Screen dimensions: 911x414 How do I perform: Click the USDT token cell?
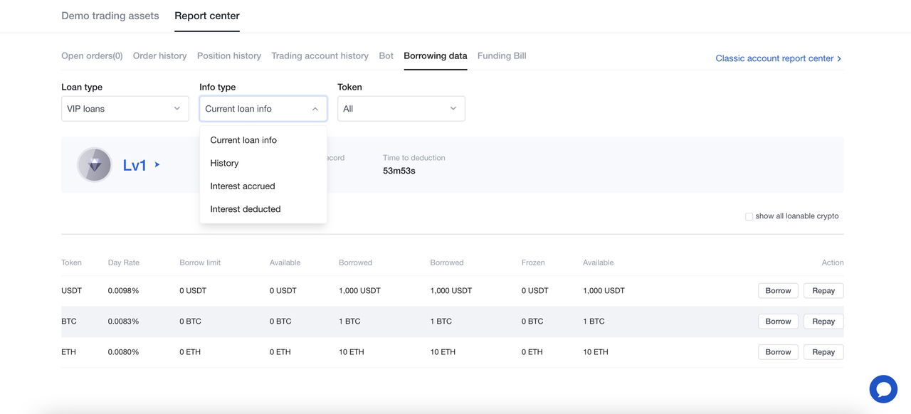point(72,291)
